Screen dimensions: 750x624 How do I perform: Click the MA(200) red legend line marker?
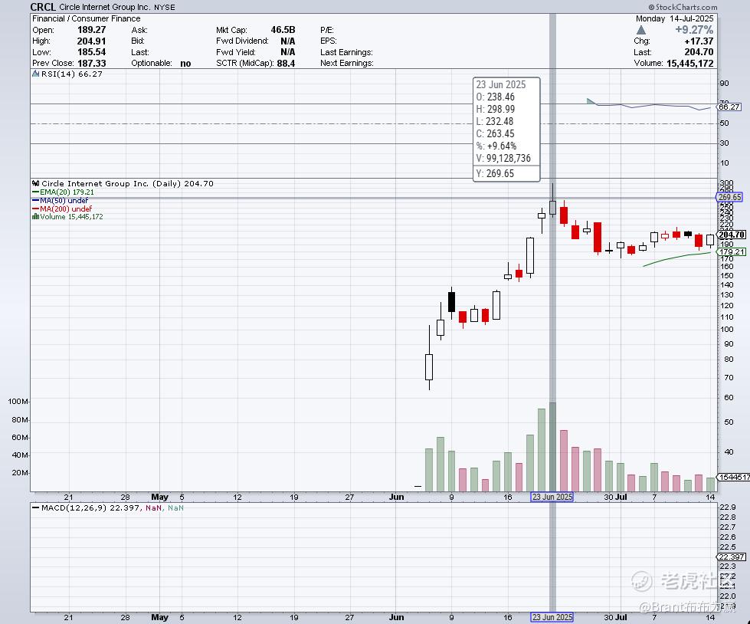click(35, 209)
